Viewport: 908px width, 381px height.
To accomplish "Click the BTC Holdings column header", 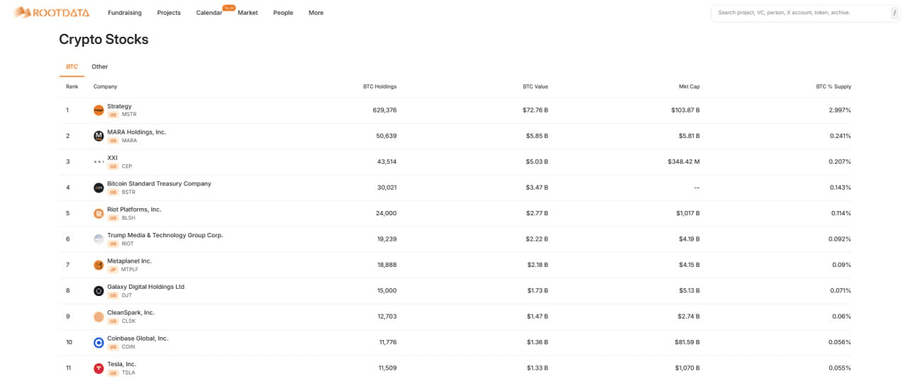I will 380,86.
